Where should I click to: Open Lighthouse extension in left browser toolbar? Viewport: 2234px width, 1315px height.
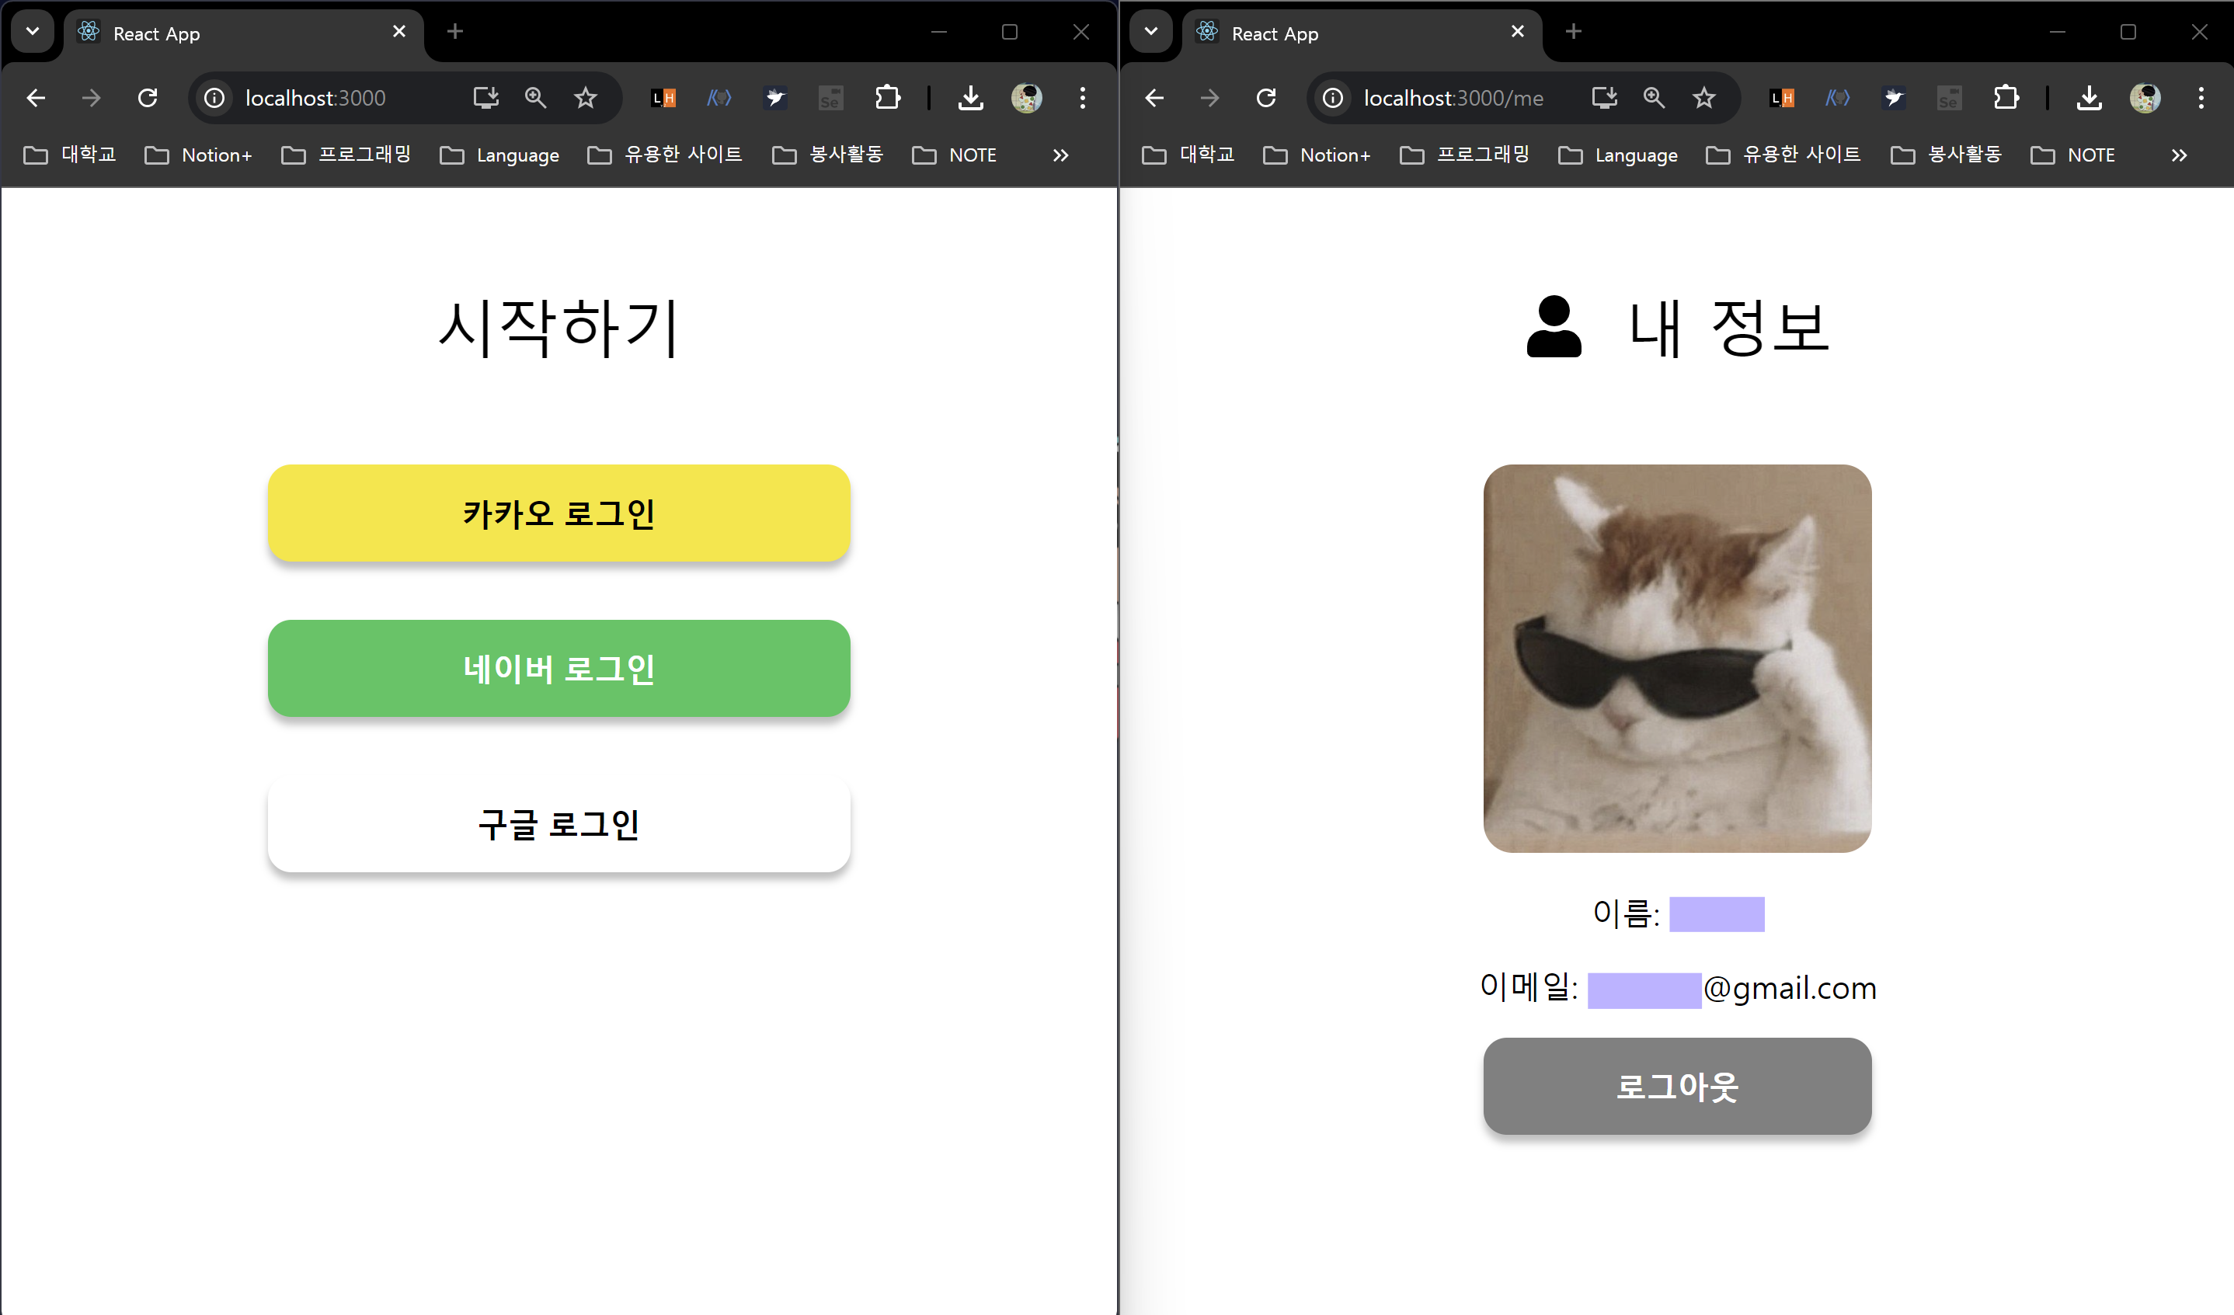pos(663,98)
